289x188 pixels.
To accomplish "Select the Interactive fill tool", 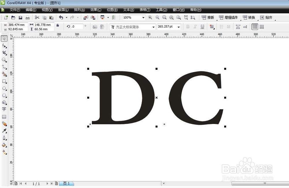I will pyautogui.click(x=4, y=152).
